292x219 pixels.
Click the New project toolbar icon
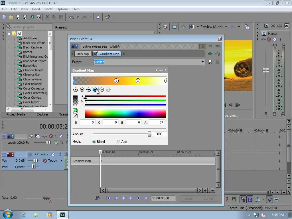pyautogui.click(x=4, y=17)
